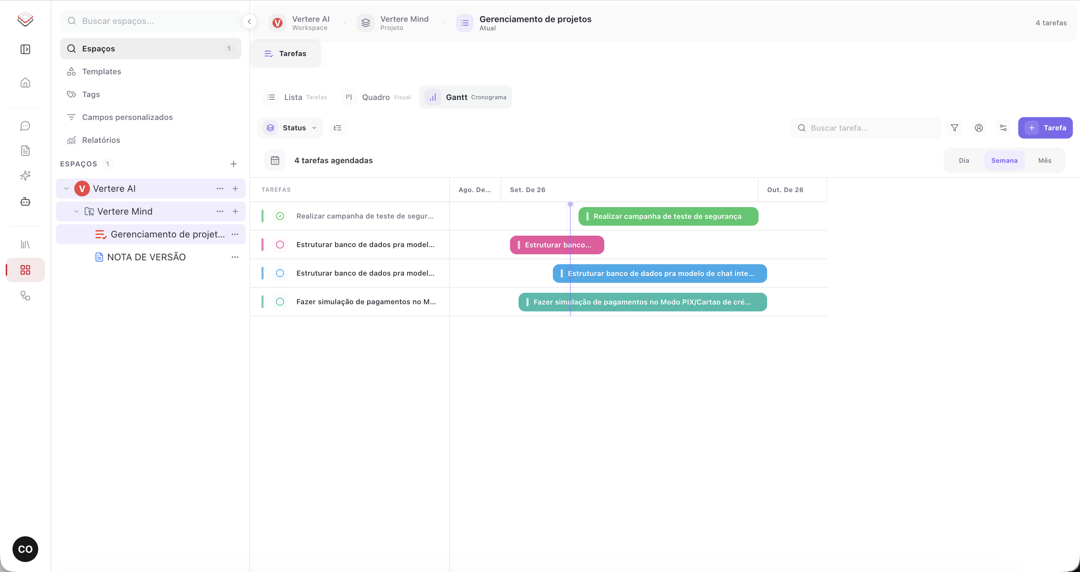
Task: Click the calendar icon beside 4 tarefas agendadas
Action: 275,160
